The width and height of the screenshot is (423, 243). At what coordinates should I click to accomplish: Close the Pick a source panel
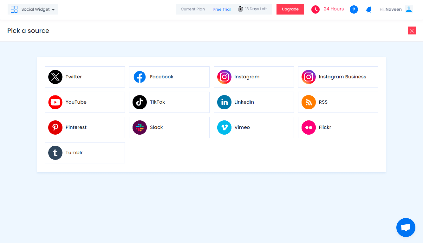click(412, 31)
